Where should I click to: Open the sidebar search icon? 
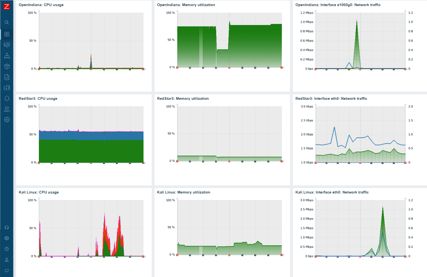pos(7,22)
